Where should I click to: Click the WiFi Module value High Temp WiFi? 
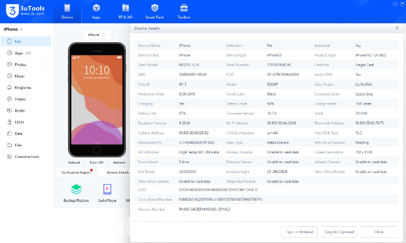click(x=199, y=152)
